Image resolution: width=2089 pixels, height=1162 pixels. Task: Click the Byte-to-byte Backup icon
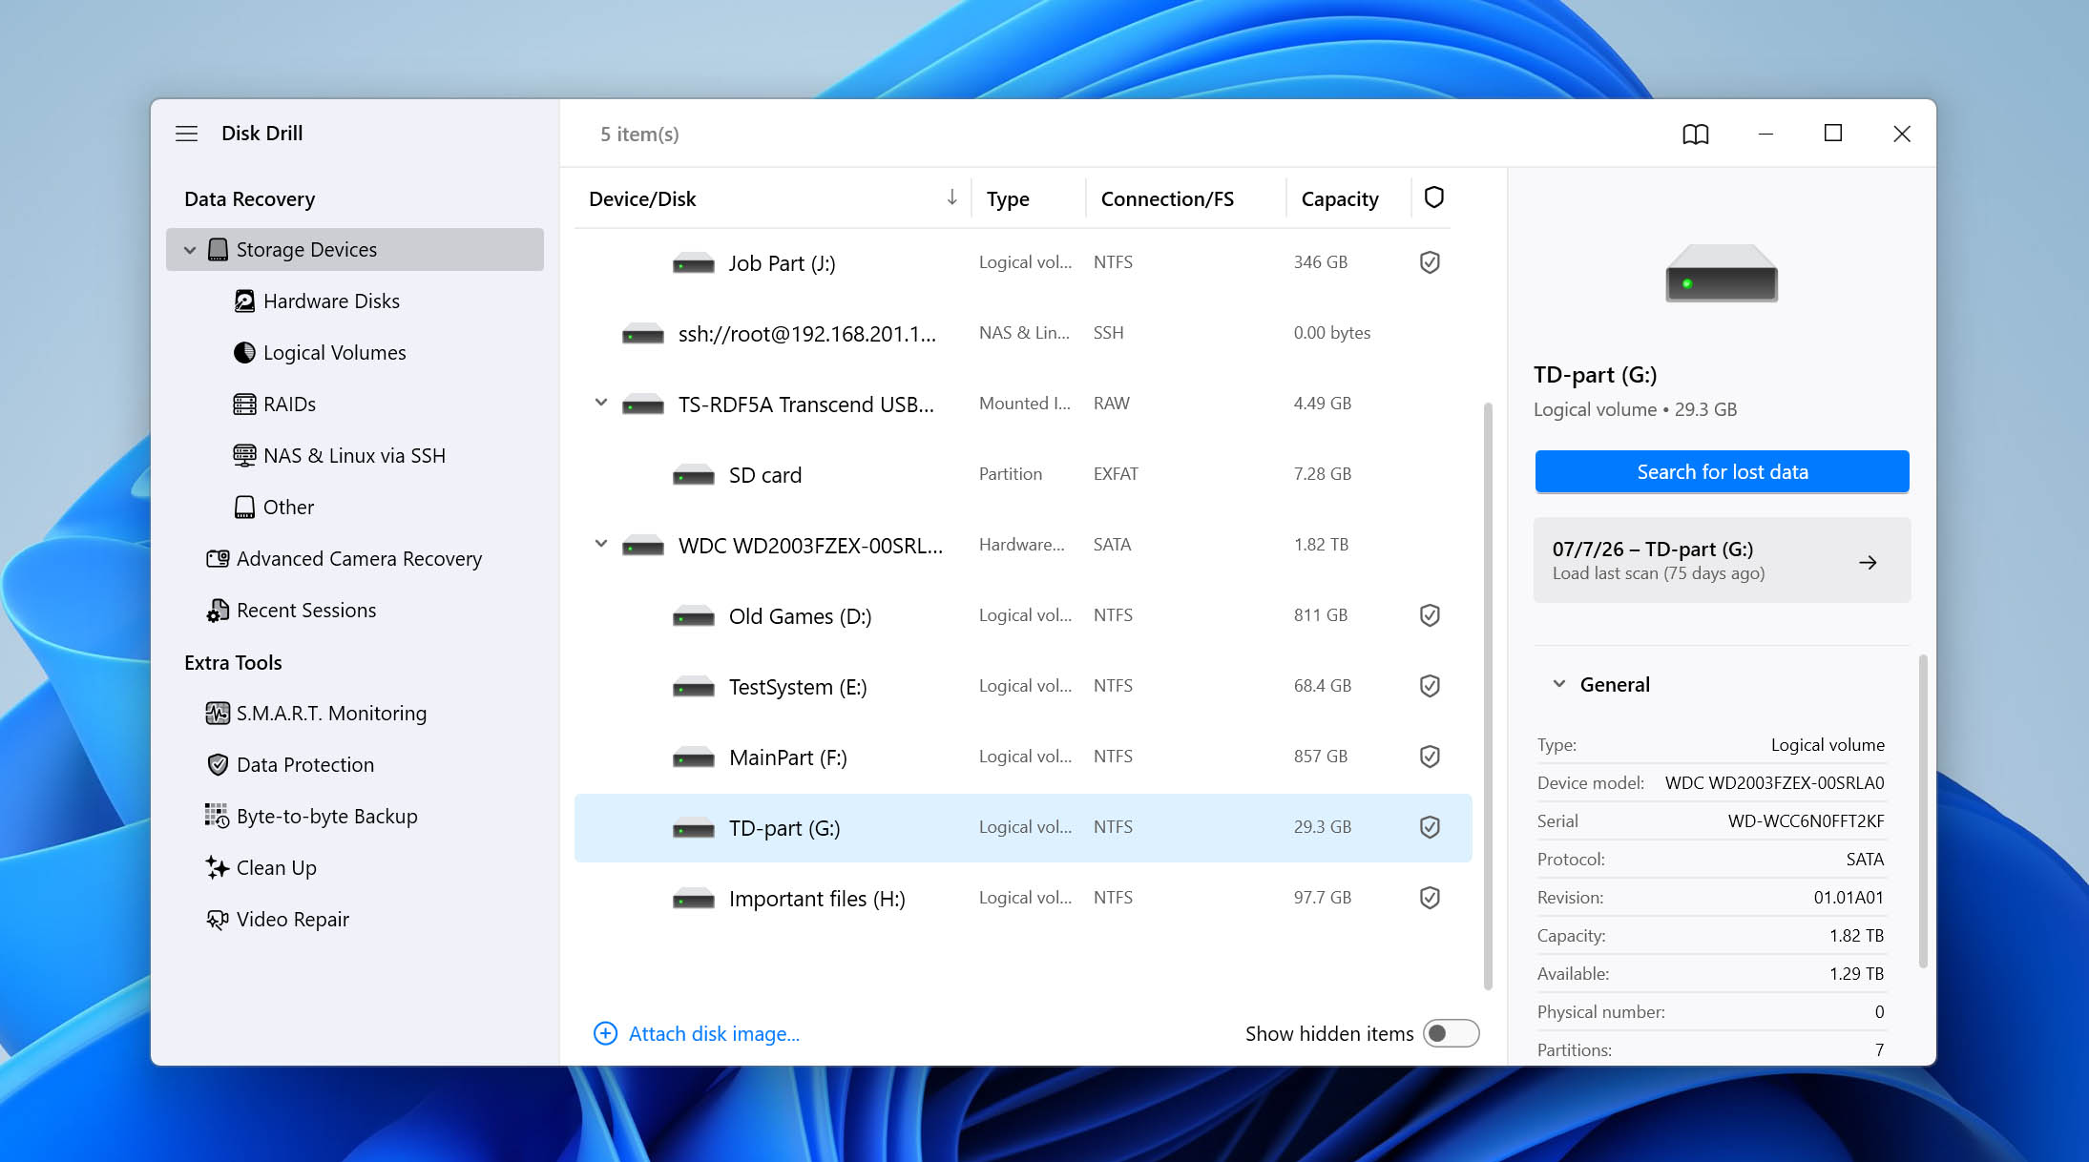pyautogui.click(x=218, y=817)
